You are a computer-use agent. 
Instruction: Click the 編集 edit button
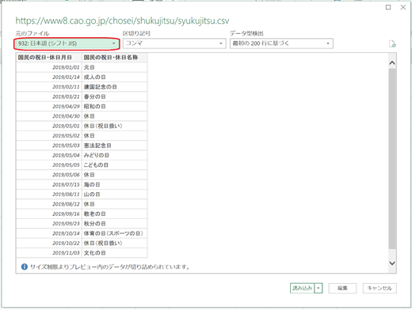coord(342,288)
